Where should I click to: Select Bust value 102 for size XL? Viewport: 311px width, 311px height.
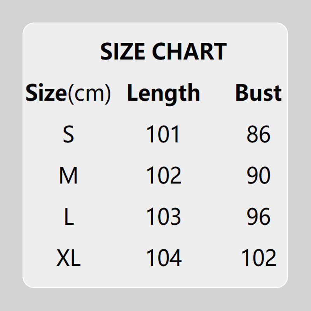259,258
